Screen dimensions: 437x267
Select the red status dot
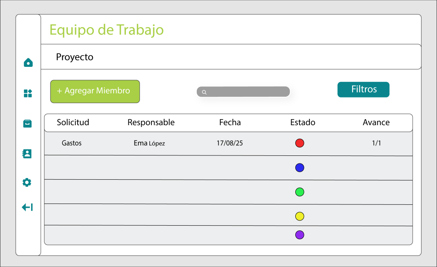click(300, 143)
